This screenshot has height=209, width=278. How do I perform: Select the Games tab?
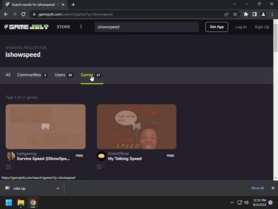(92, 75)
